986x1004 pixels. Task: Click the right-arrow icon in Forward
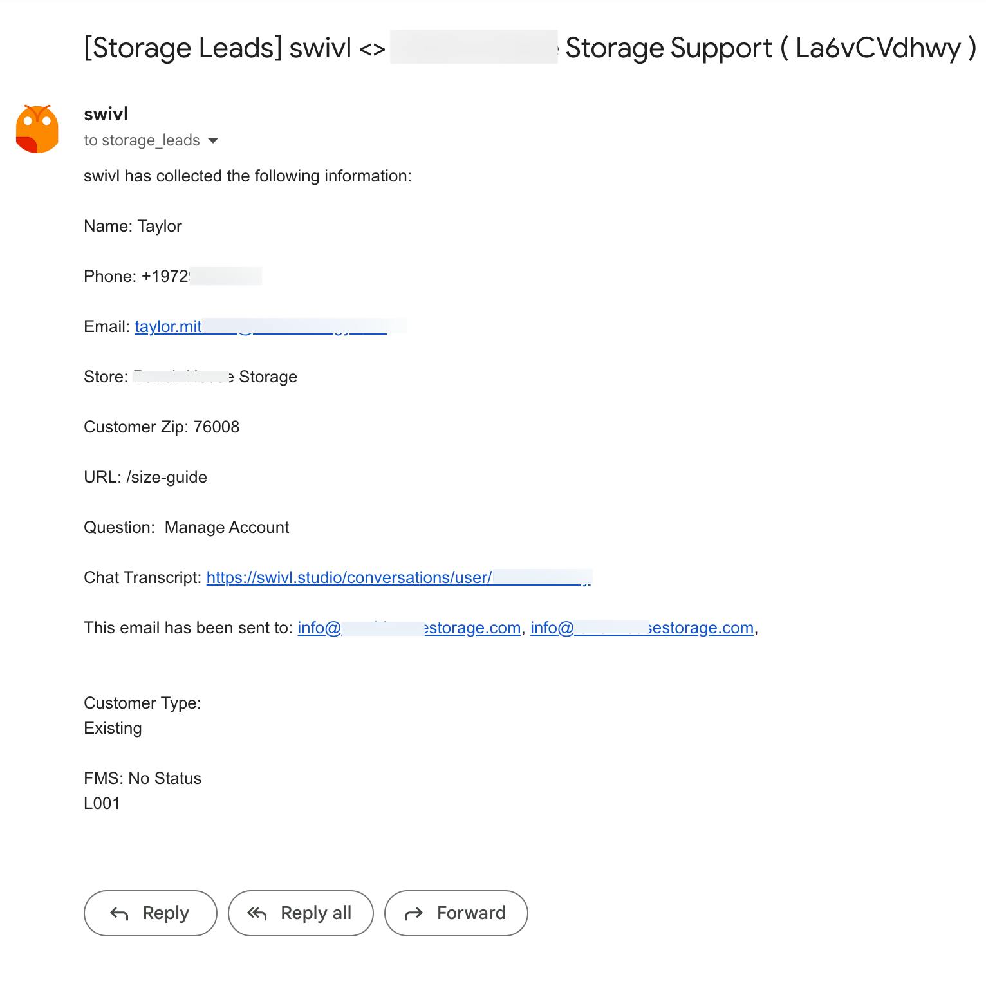(x=413, y=913)
